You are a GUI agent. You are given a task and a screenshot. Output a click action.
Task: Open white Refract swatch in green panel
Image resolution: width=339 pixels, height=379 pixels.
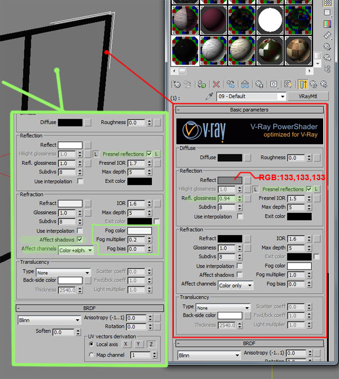[x=70, y=203]
